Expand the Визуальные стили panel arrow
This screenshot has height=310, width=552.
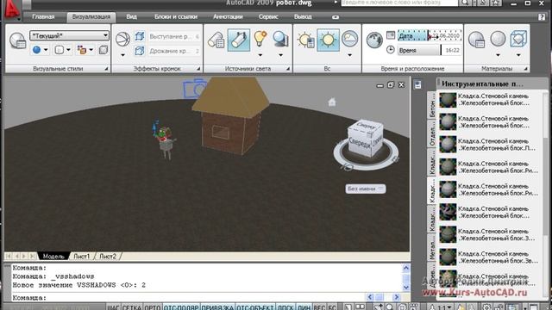click(x=106, y=69)
